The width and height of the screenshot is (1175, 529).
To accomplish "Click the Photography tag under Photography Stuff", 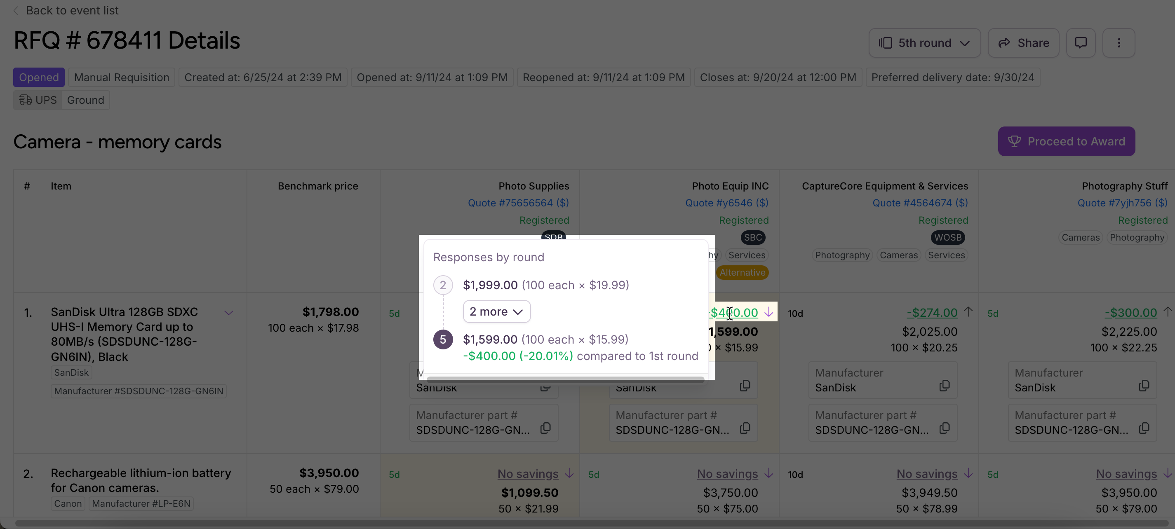I will coord(1137,237).
